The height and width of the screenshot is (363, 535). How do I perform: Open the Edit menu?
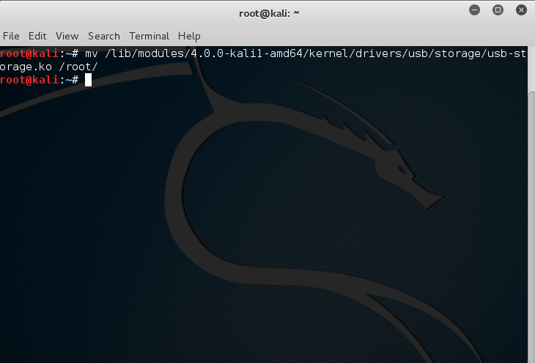tap(37, 36)
